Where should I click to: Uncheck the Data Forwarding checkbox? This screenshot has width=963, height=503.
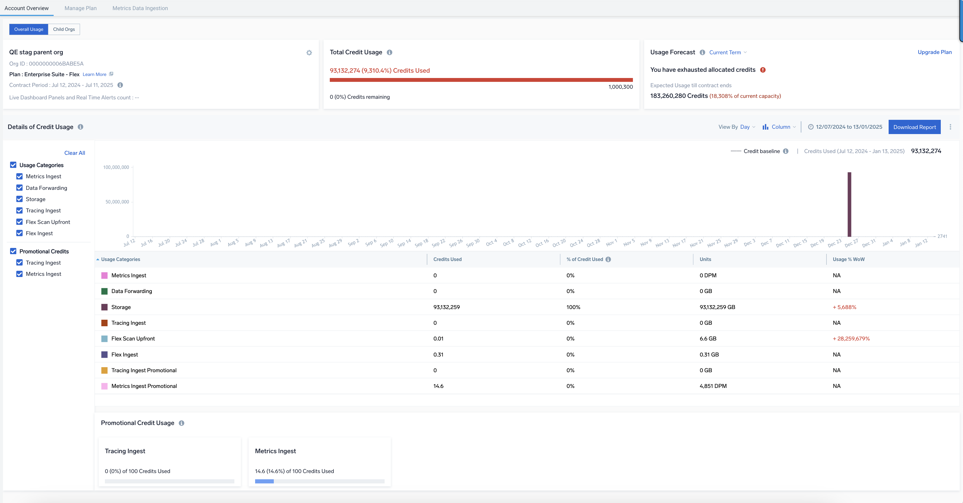click(x=20, y=188)
